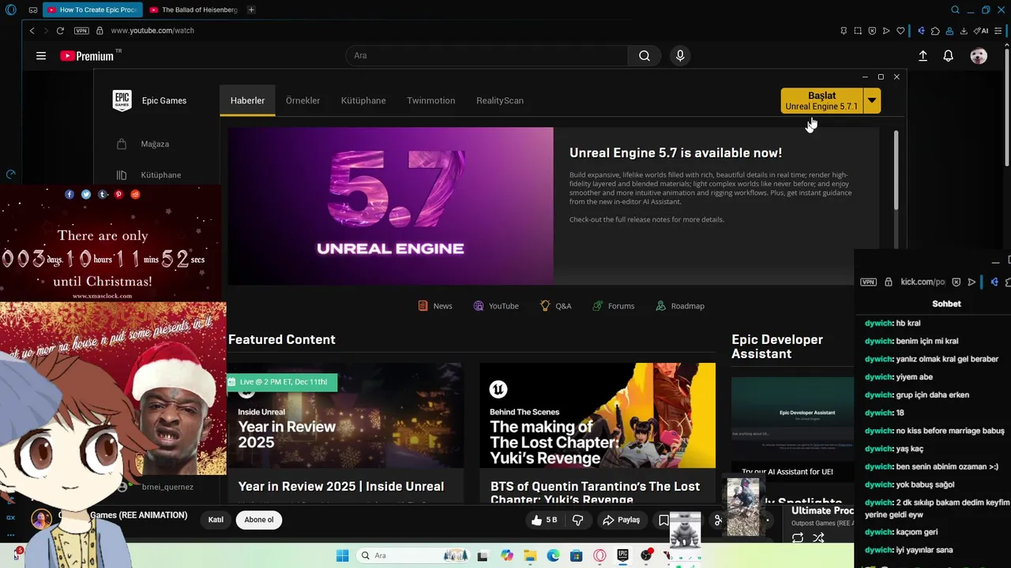
Task: Open the YouTube hamburger guide menu
Action: (41, 56)
